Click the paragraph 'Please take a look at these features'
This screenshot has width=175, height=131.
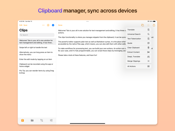point(77,55)
